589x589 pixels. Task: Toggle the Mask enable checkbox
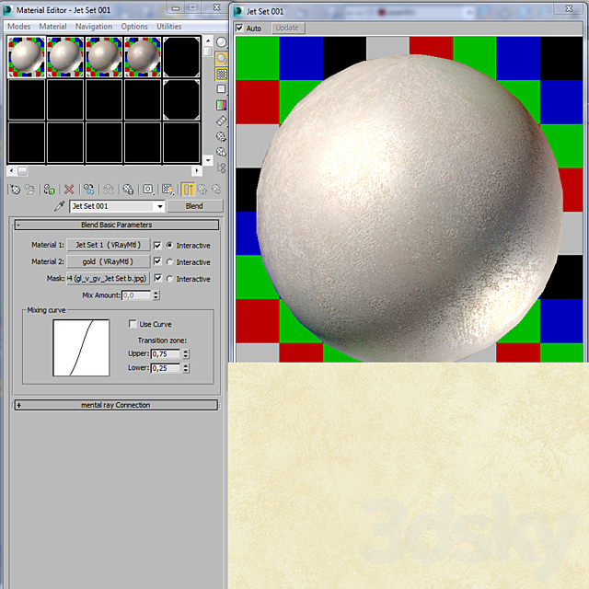[x=157, y=278]
